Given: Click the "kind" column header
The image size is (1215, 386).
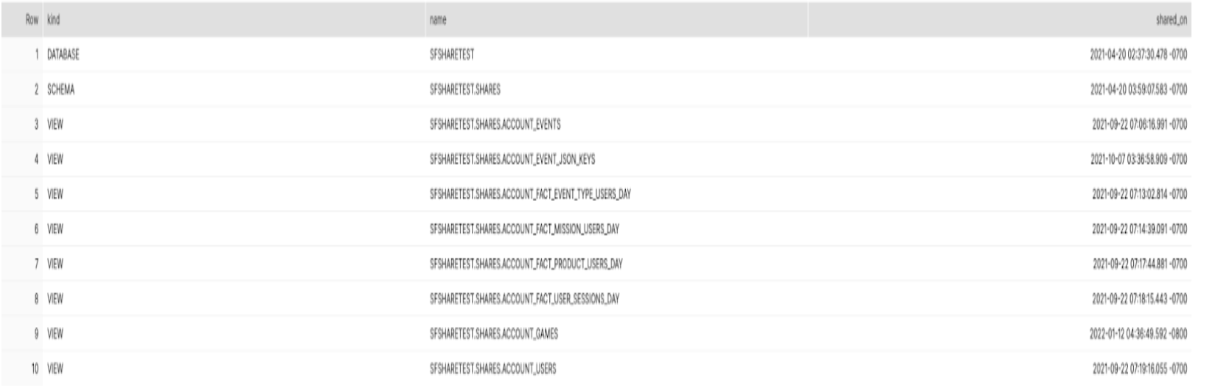Looking at the screenshot, I should (x=53, y=21).
